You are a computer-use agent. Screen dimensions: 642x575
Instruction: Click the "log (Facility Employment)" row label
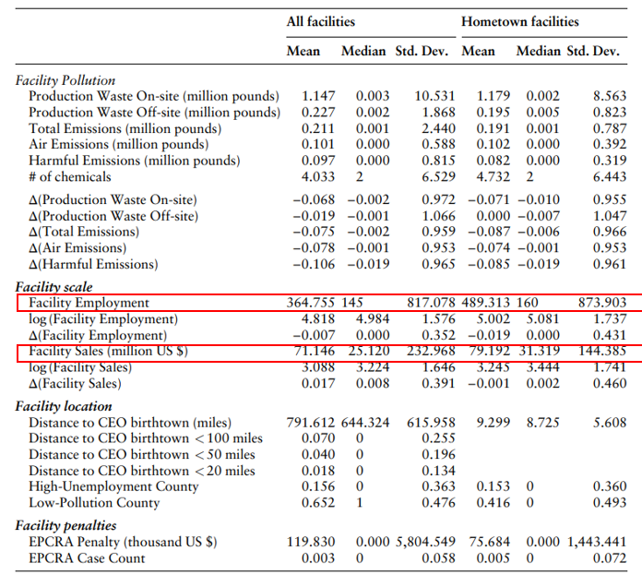click(102, 319)
